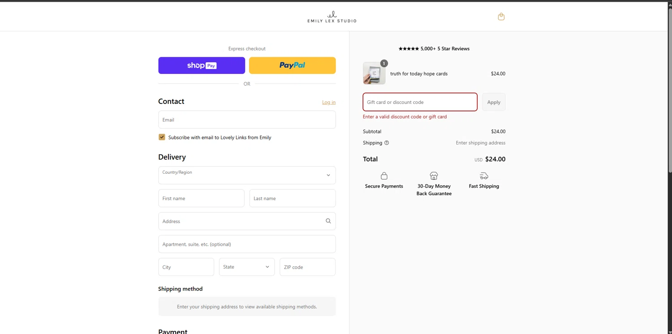Uncheck Subscribe to Lovely Links from Emily
This screenshot has height=334, width=672.
click(x=162, y=137)
